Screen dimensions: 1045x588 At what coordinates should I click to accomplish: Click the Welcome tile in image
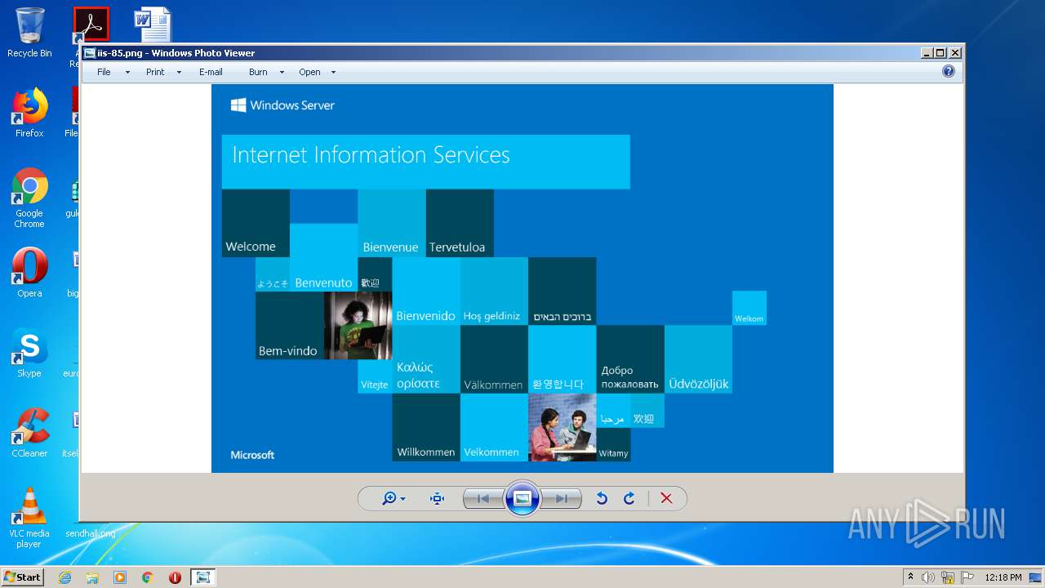(256, 223)
